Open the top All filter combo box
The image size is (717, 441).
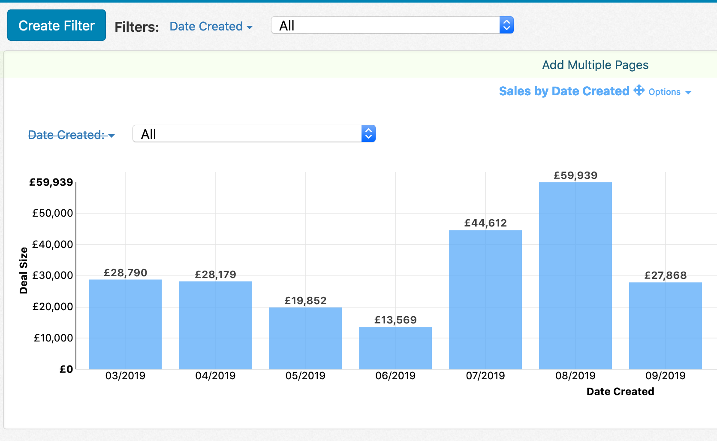386,25
